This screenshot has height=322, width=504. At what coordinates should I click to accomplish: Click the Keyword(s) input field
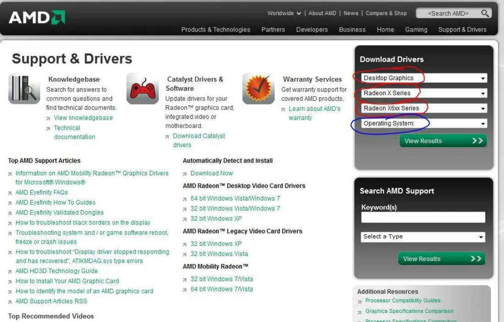pyautogui.click(x=423, y=217)
